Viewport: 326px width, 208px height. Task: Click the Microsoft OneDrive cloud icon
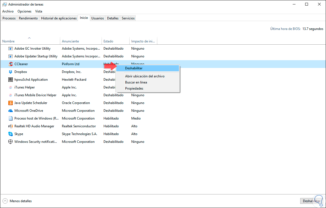click(10, 111)
